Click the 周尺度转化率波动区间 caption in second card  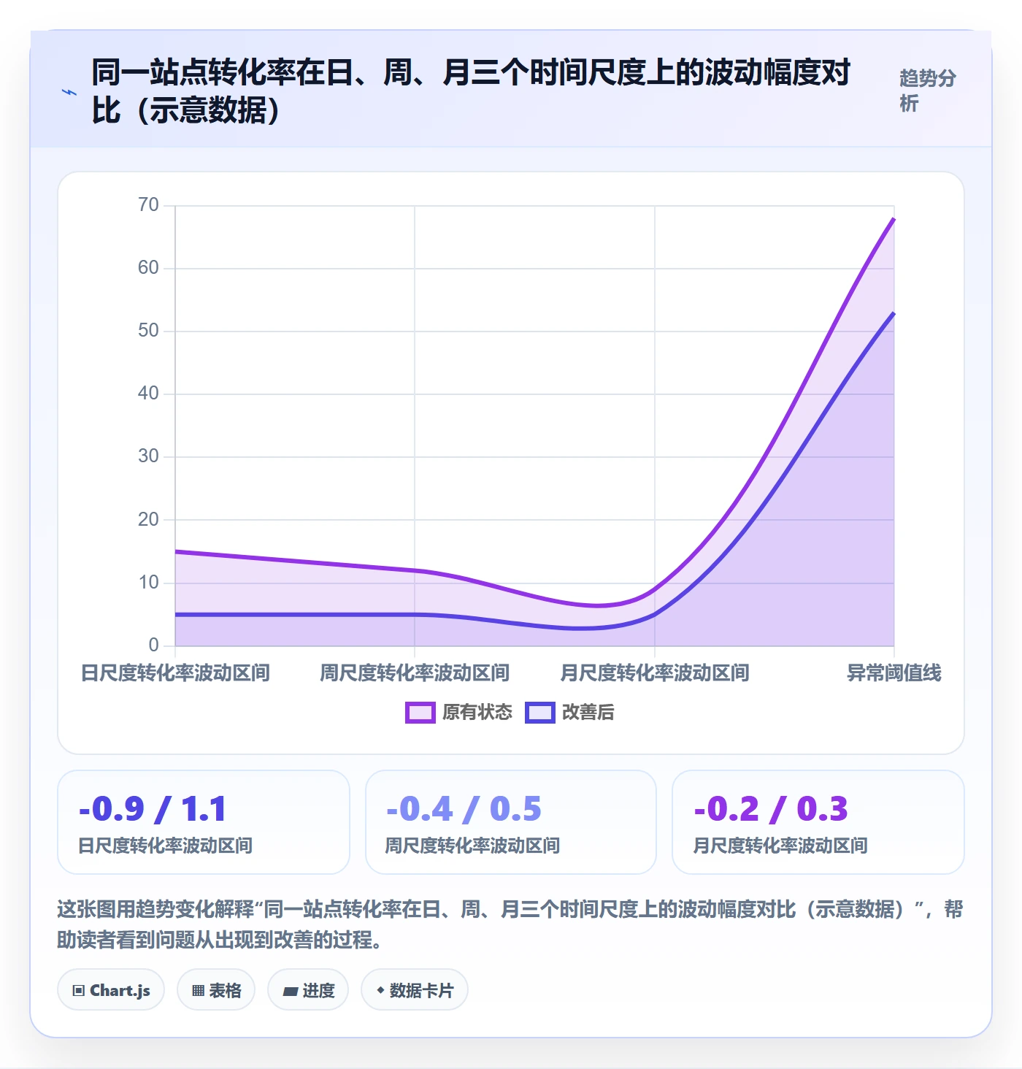pos(473,846)
